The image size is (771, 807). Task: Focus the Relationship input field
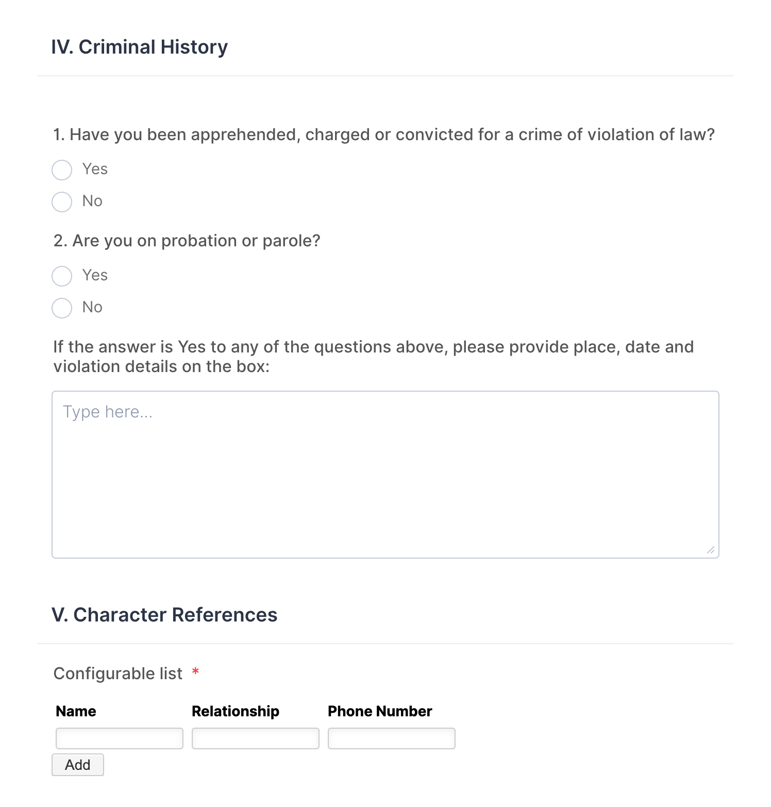[256, 738]
